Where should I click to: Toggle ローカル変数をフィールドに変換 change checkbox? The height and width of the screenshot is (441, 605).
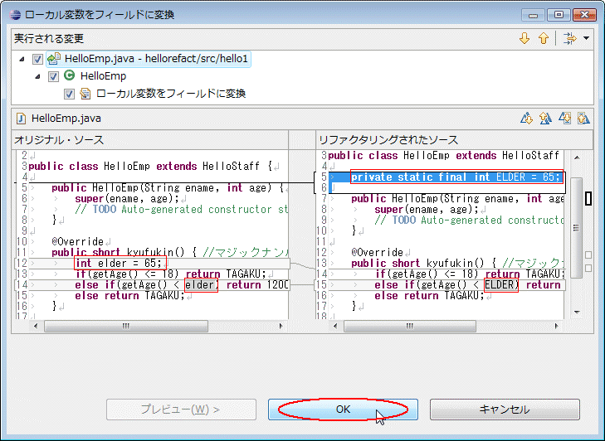69,94
